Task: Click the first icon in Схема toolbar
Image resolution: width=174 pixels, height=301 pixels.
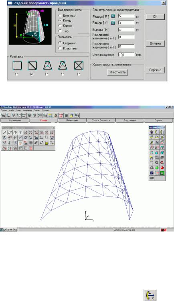Action: coord(3,115)
